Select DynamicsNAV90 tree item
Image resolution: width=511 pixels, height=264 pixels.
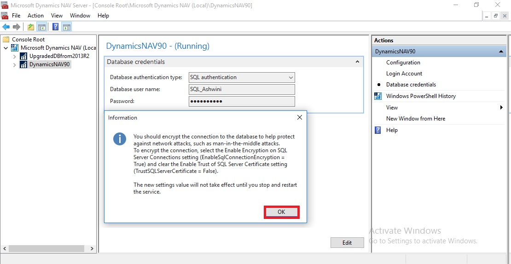coord(50,64)
